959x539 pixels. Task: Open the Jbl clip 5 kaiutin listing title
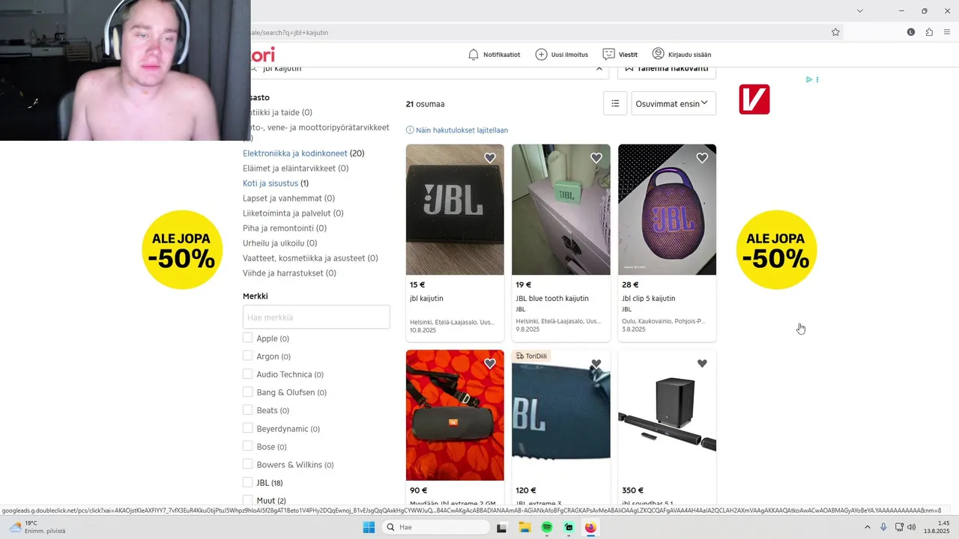click(x=649, y=299)
